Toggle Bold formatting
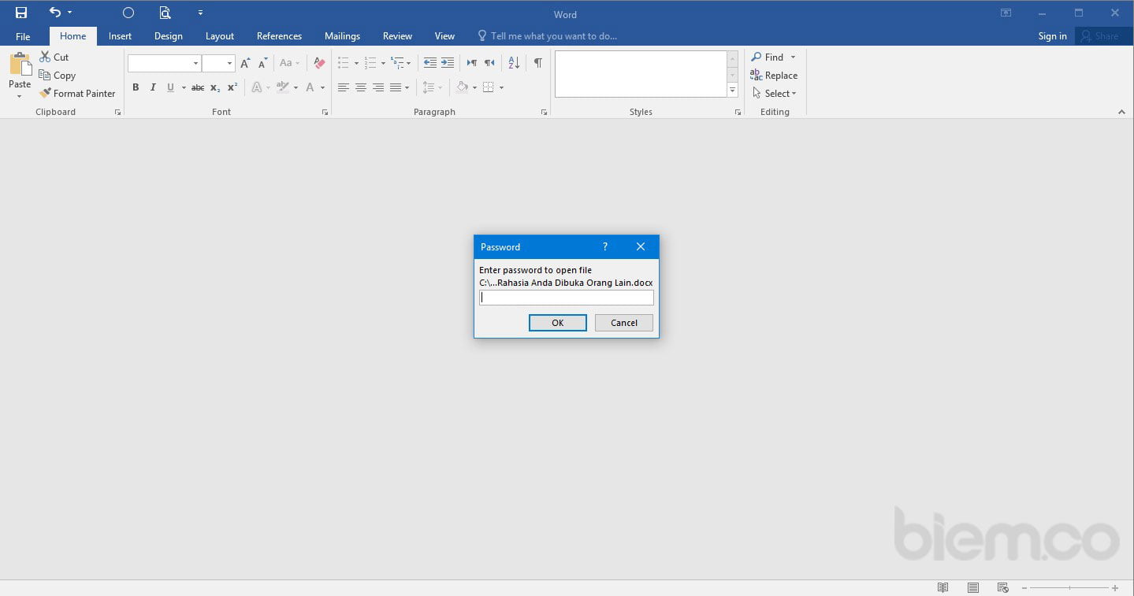The height and width of the screenshot is (596, 1134). pyautogui.click(x=136, y=87)
